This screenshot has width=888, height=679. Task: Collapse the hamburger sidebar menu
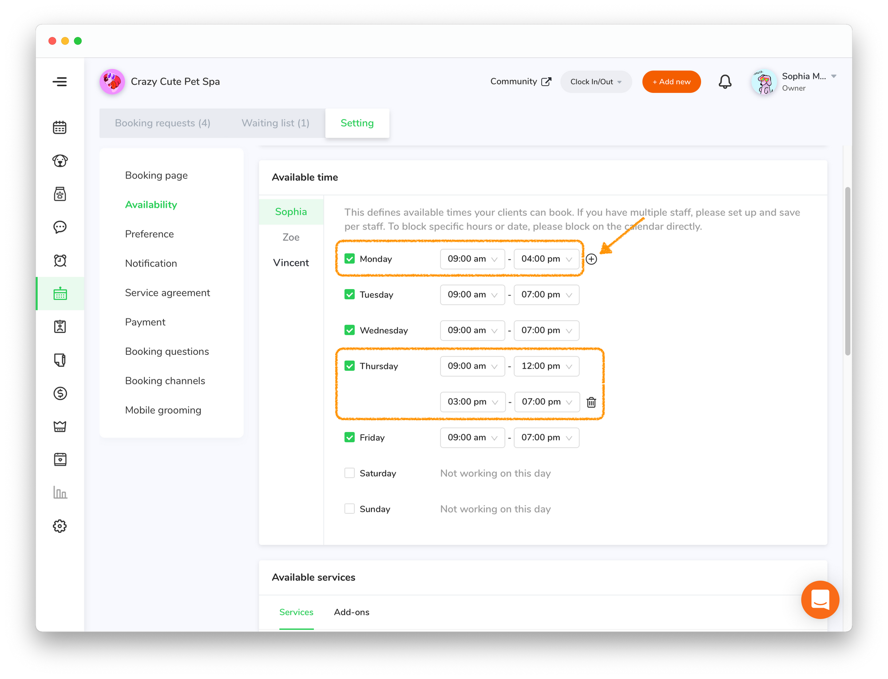coord(59,82)
